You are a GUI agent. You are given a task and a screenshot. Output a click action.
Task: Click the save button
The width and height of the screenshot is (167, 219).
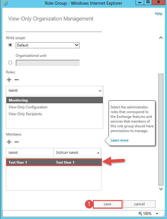coord(107,204)
